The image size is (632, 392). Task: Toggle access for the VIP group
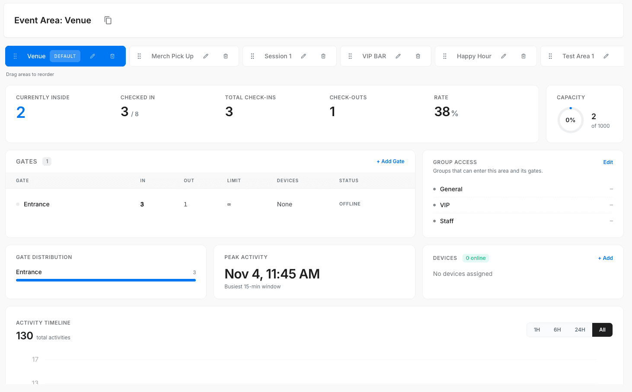611,205
